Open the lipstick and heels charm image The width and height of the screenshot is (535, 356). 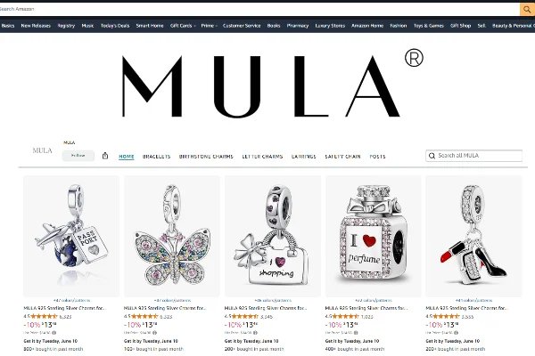(474, 236)
